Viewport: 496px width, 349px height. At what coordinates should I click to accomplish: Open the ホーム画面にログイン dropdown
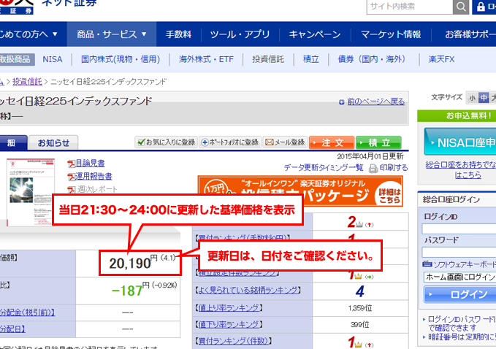[x=459, y=277]
